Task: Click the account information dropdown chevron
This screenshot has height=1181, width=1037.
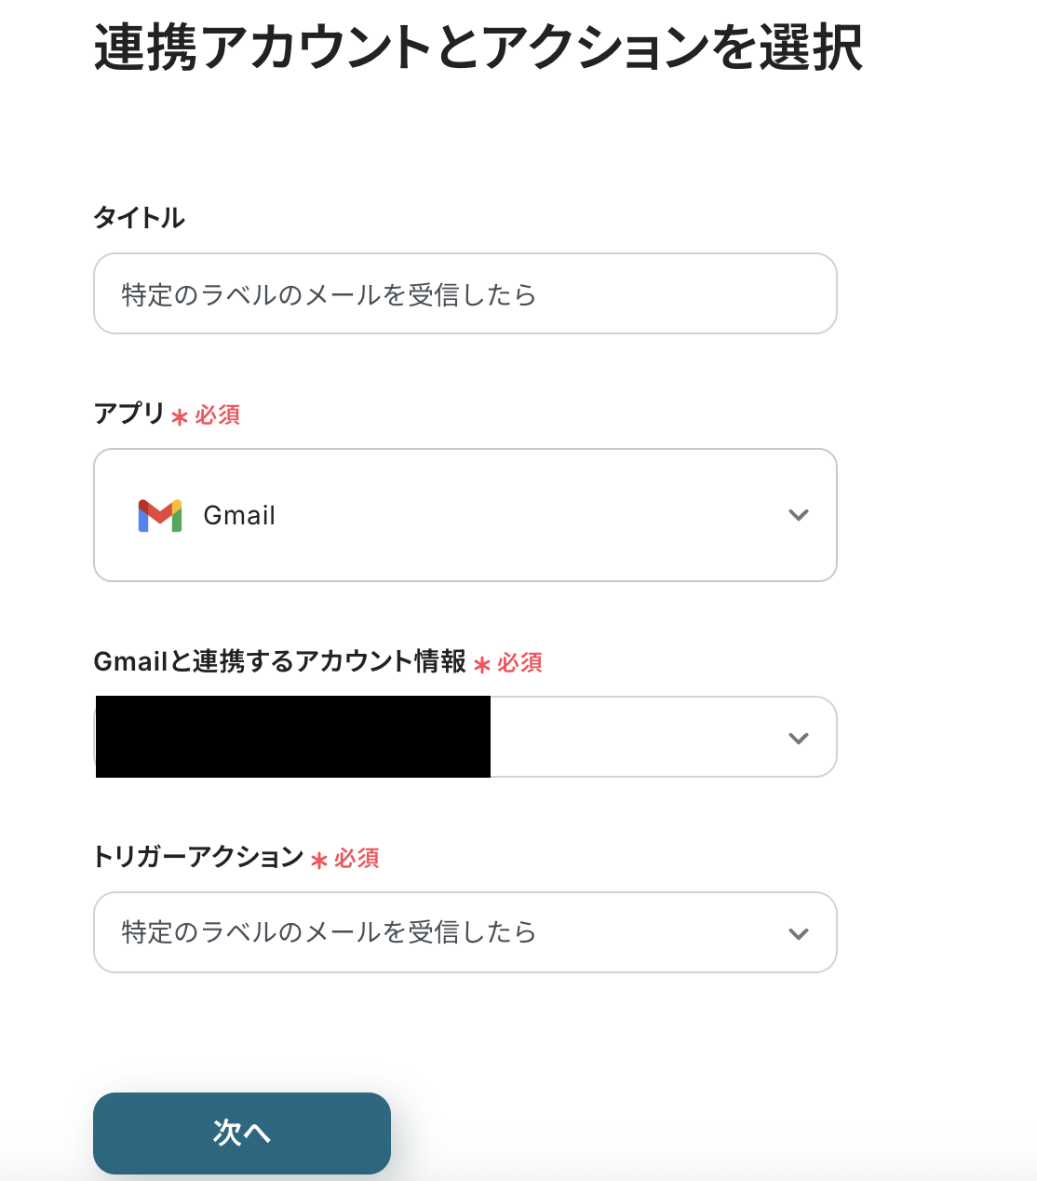Action: (798, 738)
